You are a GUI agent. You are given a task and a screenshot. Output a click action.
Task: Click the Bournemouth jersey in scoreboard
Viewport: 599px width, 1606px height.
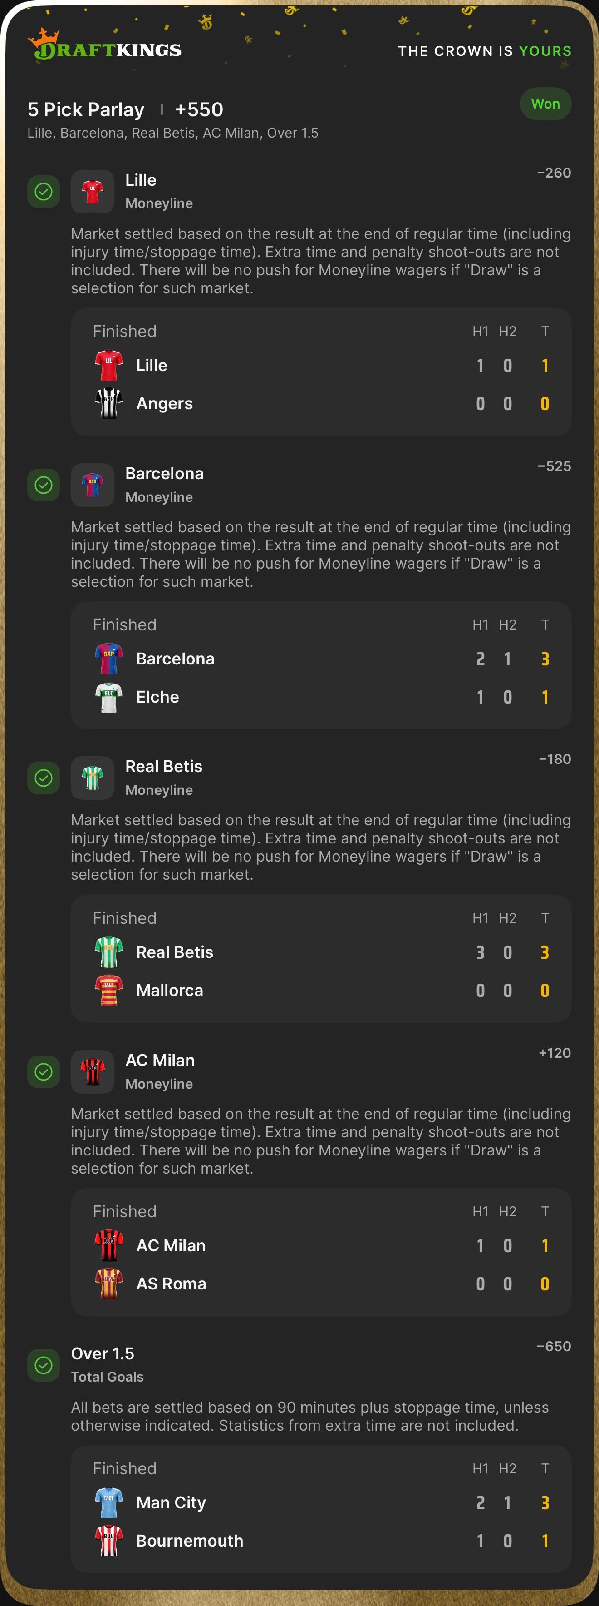(x=109, y=1541)
